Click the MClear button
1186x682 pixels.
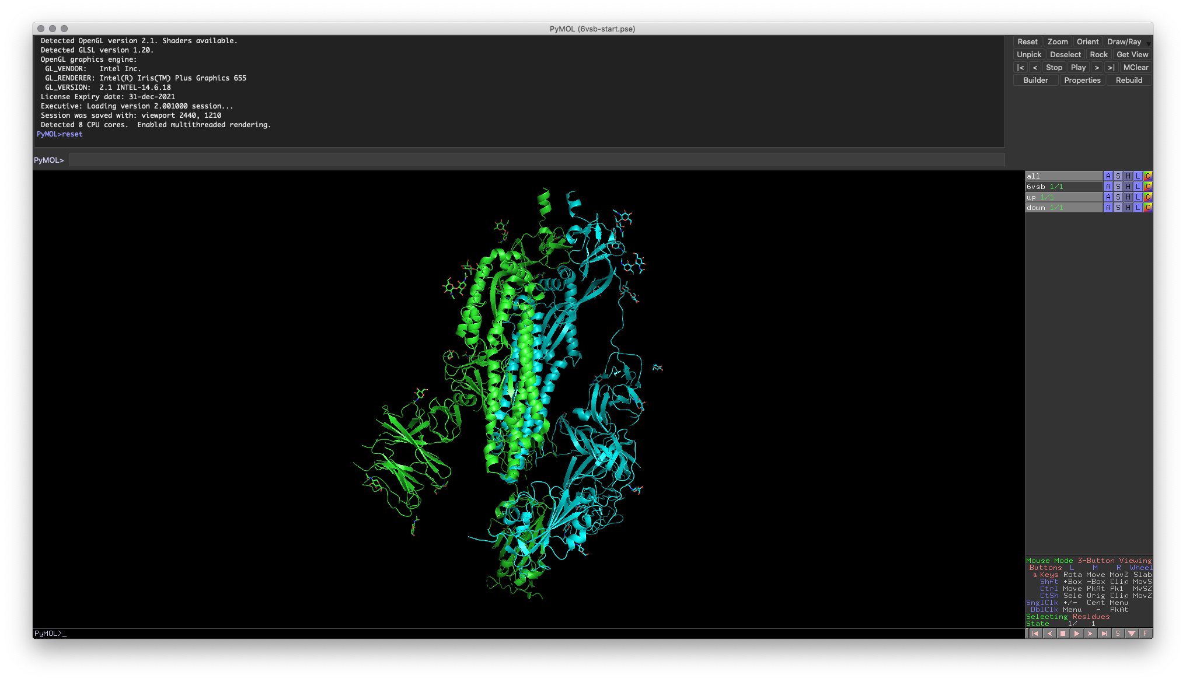(1135, 68)
